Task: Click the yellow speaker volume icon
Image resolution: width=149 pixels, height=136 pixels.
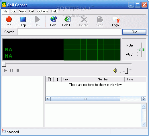Action: 115,71
